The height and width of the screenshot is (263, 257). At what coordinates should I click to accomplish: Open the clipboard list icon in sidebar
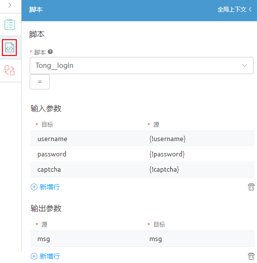[10, 24]
